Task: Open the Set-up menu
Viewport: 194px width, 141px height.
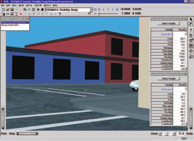Action: coord(29,5)
